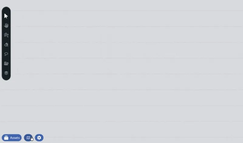Show layers via the stack icon
243x143 pixels.
coord(6,73)
